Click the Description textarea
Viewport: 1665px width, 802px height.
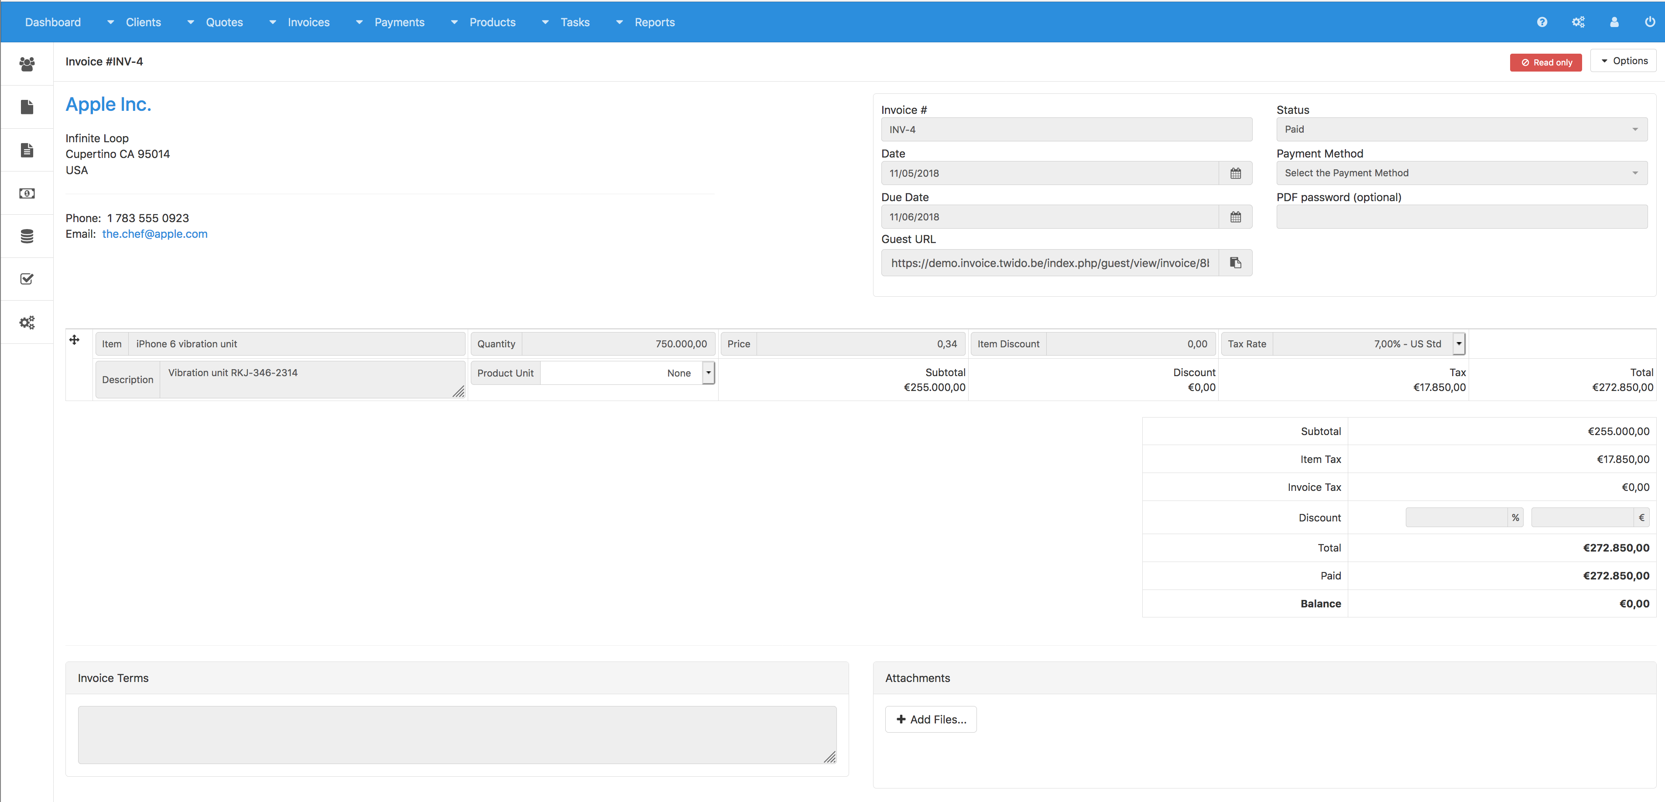pos(313,379)
